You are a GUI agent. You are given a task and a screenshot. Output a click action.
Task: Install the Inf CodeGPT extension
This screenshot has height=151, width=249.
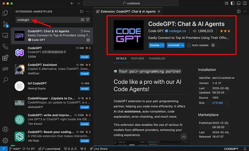coord(85,89)
